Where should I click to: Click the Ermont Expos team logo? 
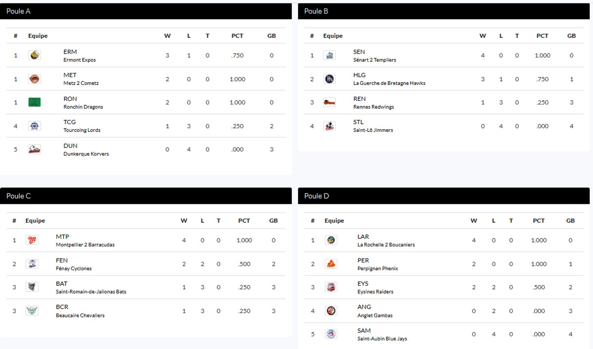(34, 55)
